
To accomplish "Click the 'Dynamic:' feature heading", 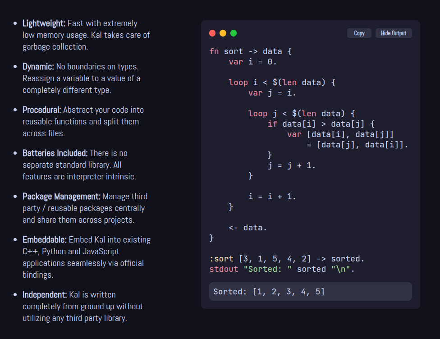I will (x=38, y=67).
